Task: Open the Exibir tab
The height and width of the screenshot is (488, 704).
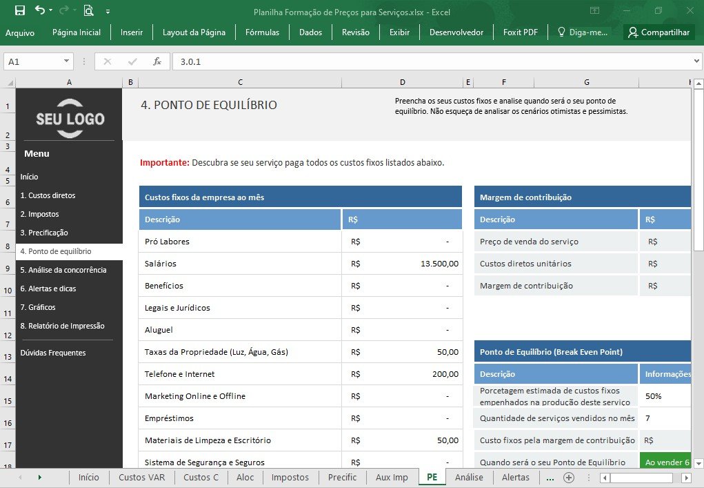Action: 400,32
